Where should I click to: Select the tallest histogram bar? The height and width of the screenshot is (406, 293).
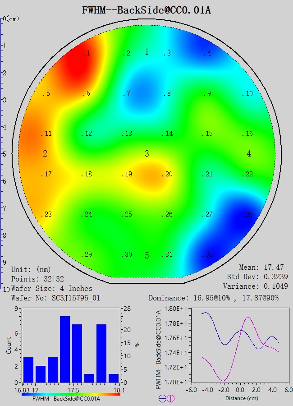click(x=65, y=349)
